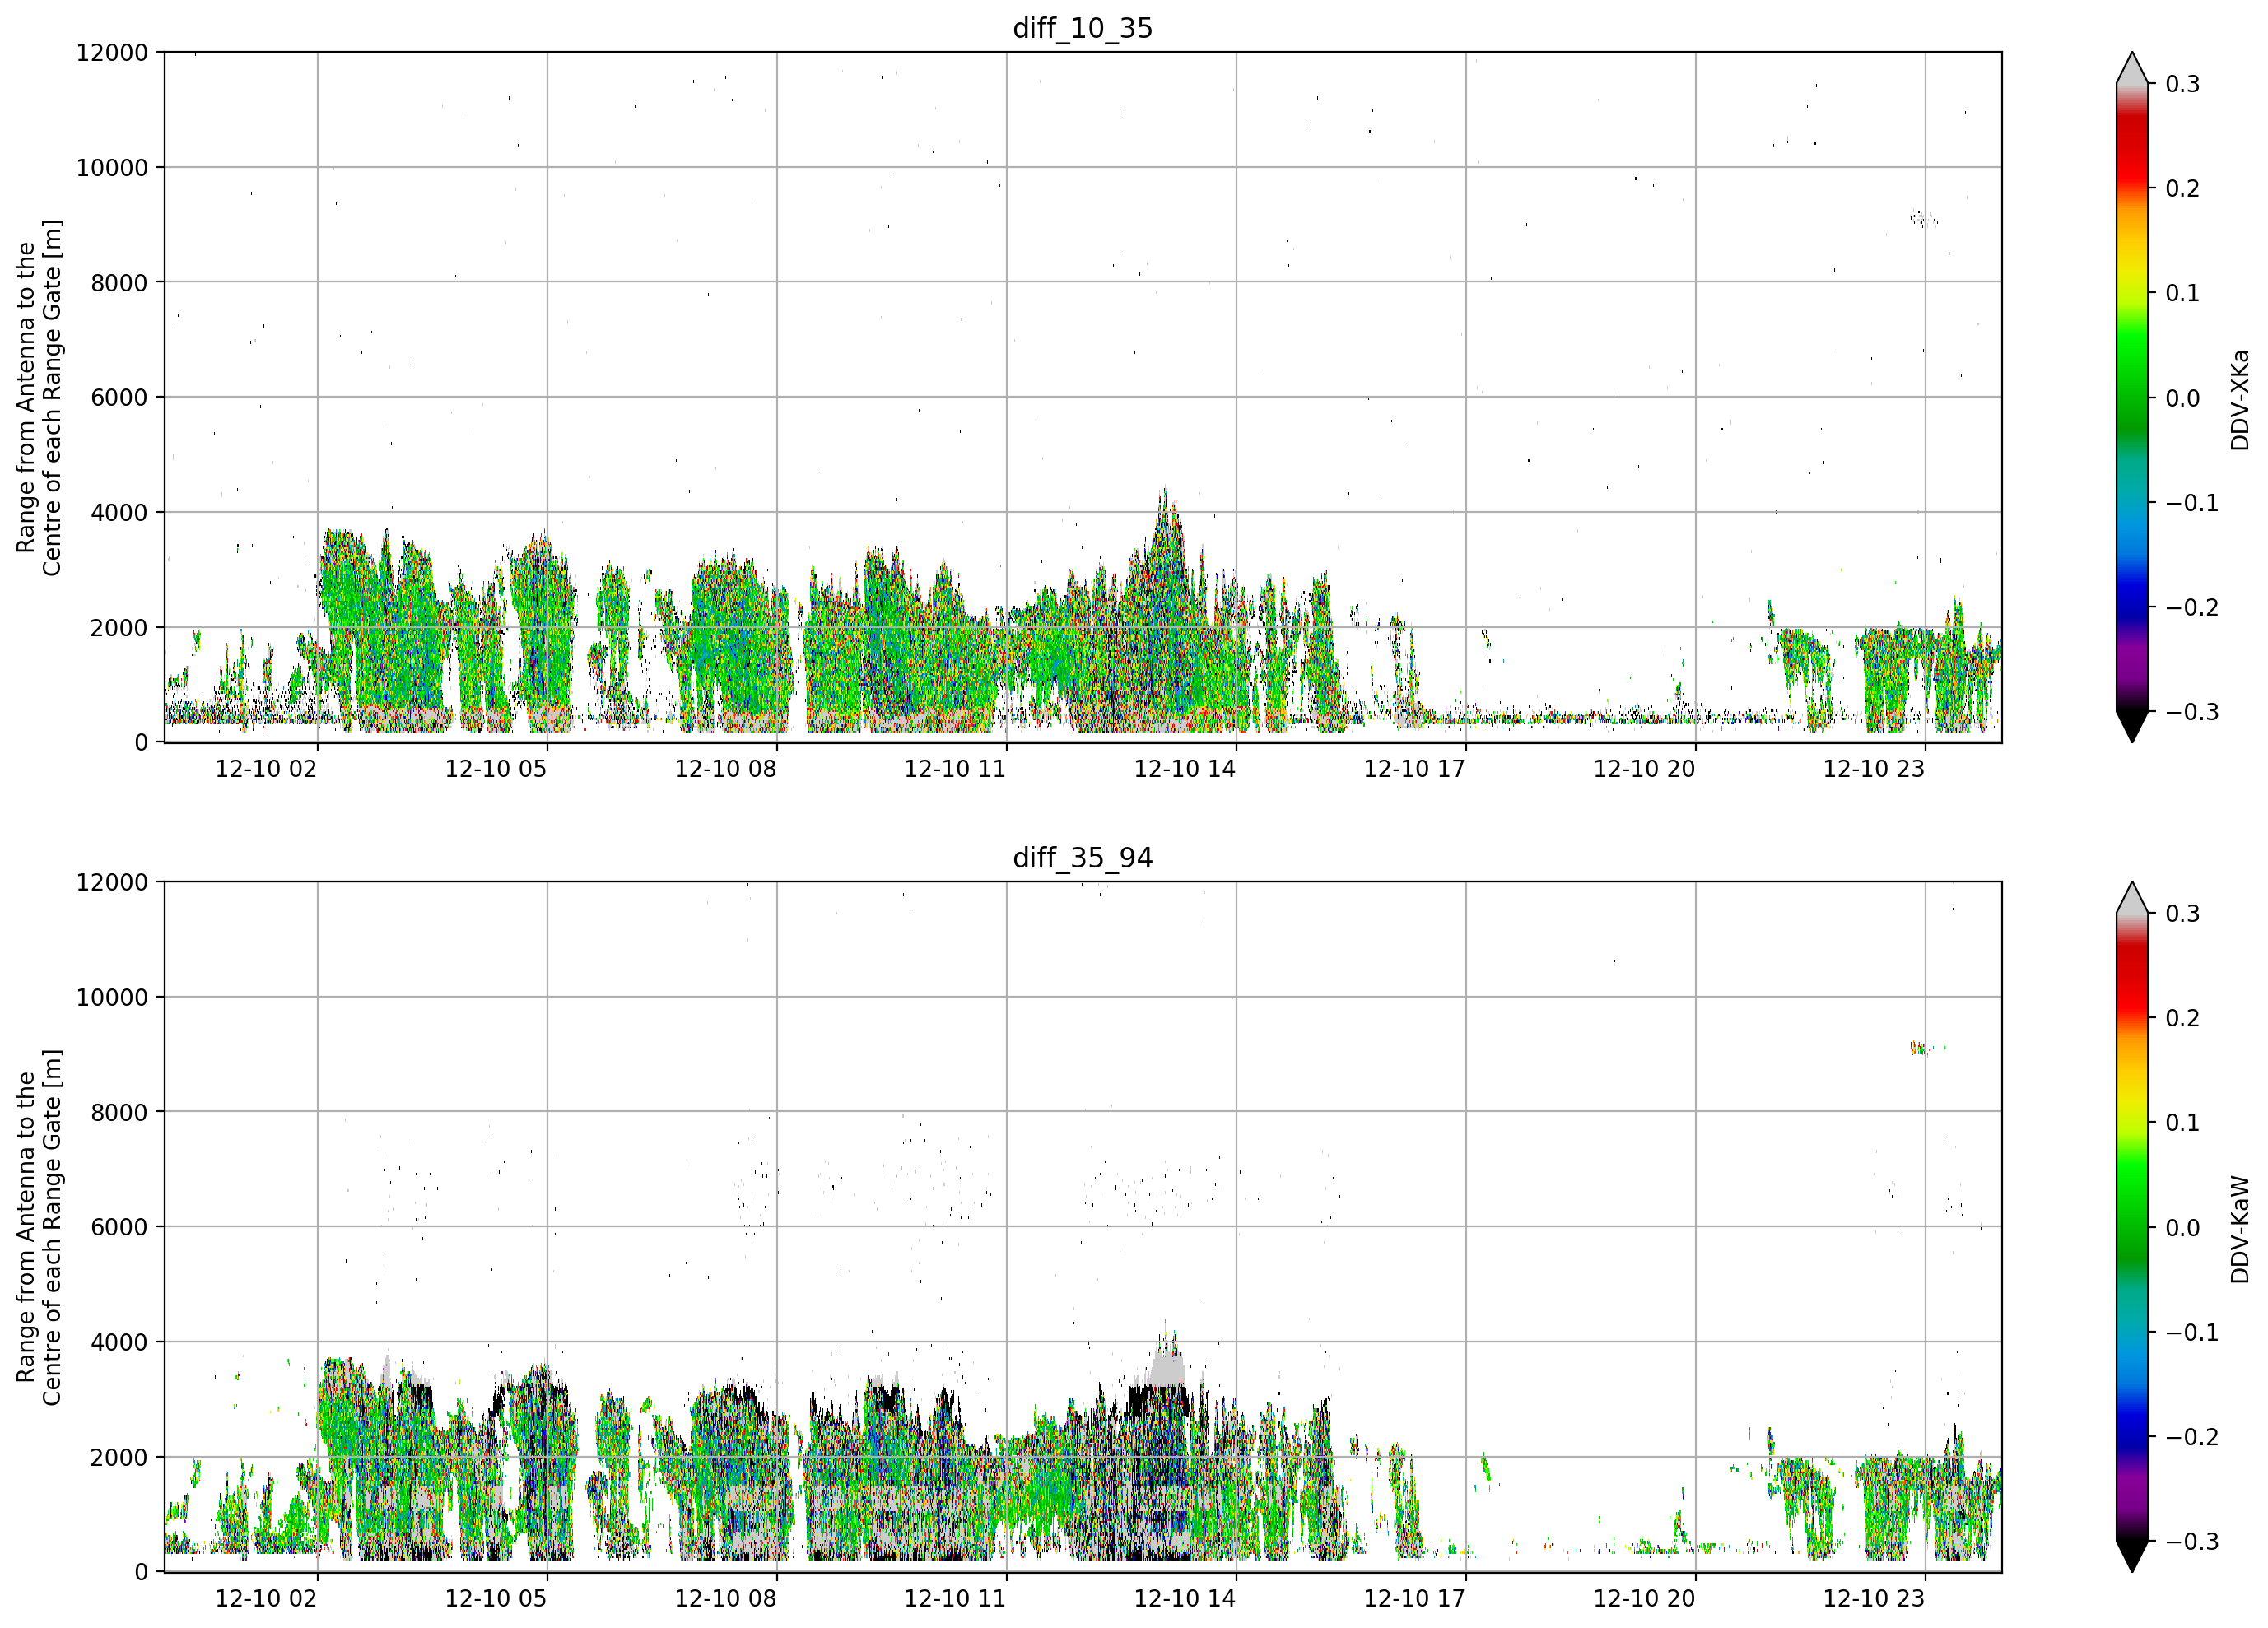Click the 2000 y-tick label in diff_35_94 plot
This screenshot has width=2268, height=1628.
(119, 1457)
